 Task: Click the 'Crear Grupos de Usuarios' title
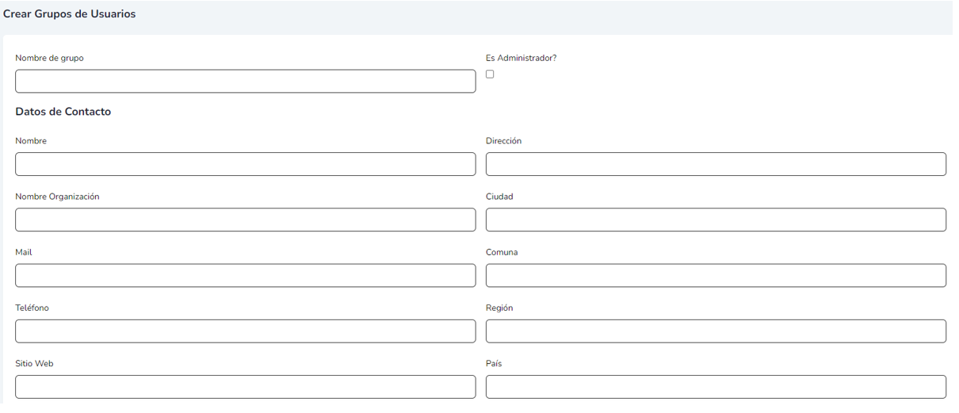coord(69,14)
